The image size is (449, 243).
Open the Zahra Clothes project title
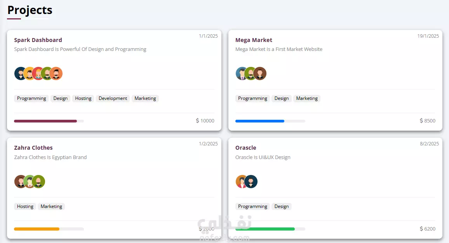33,148
